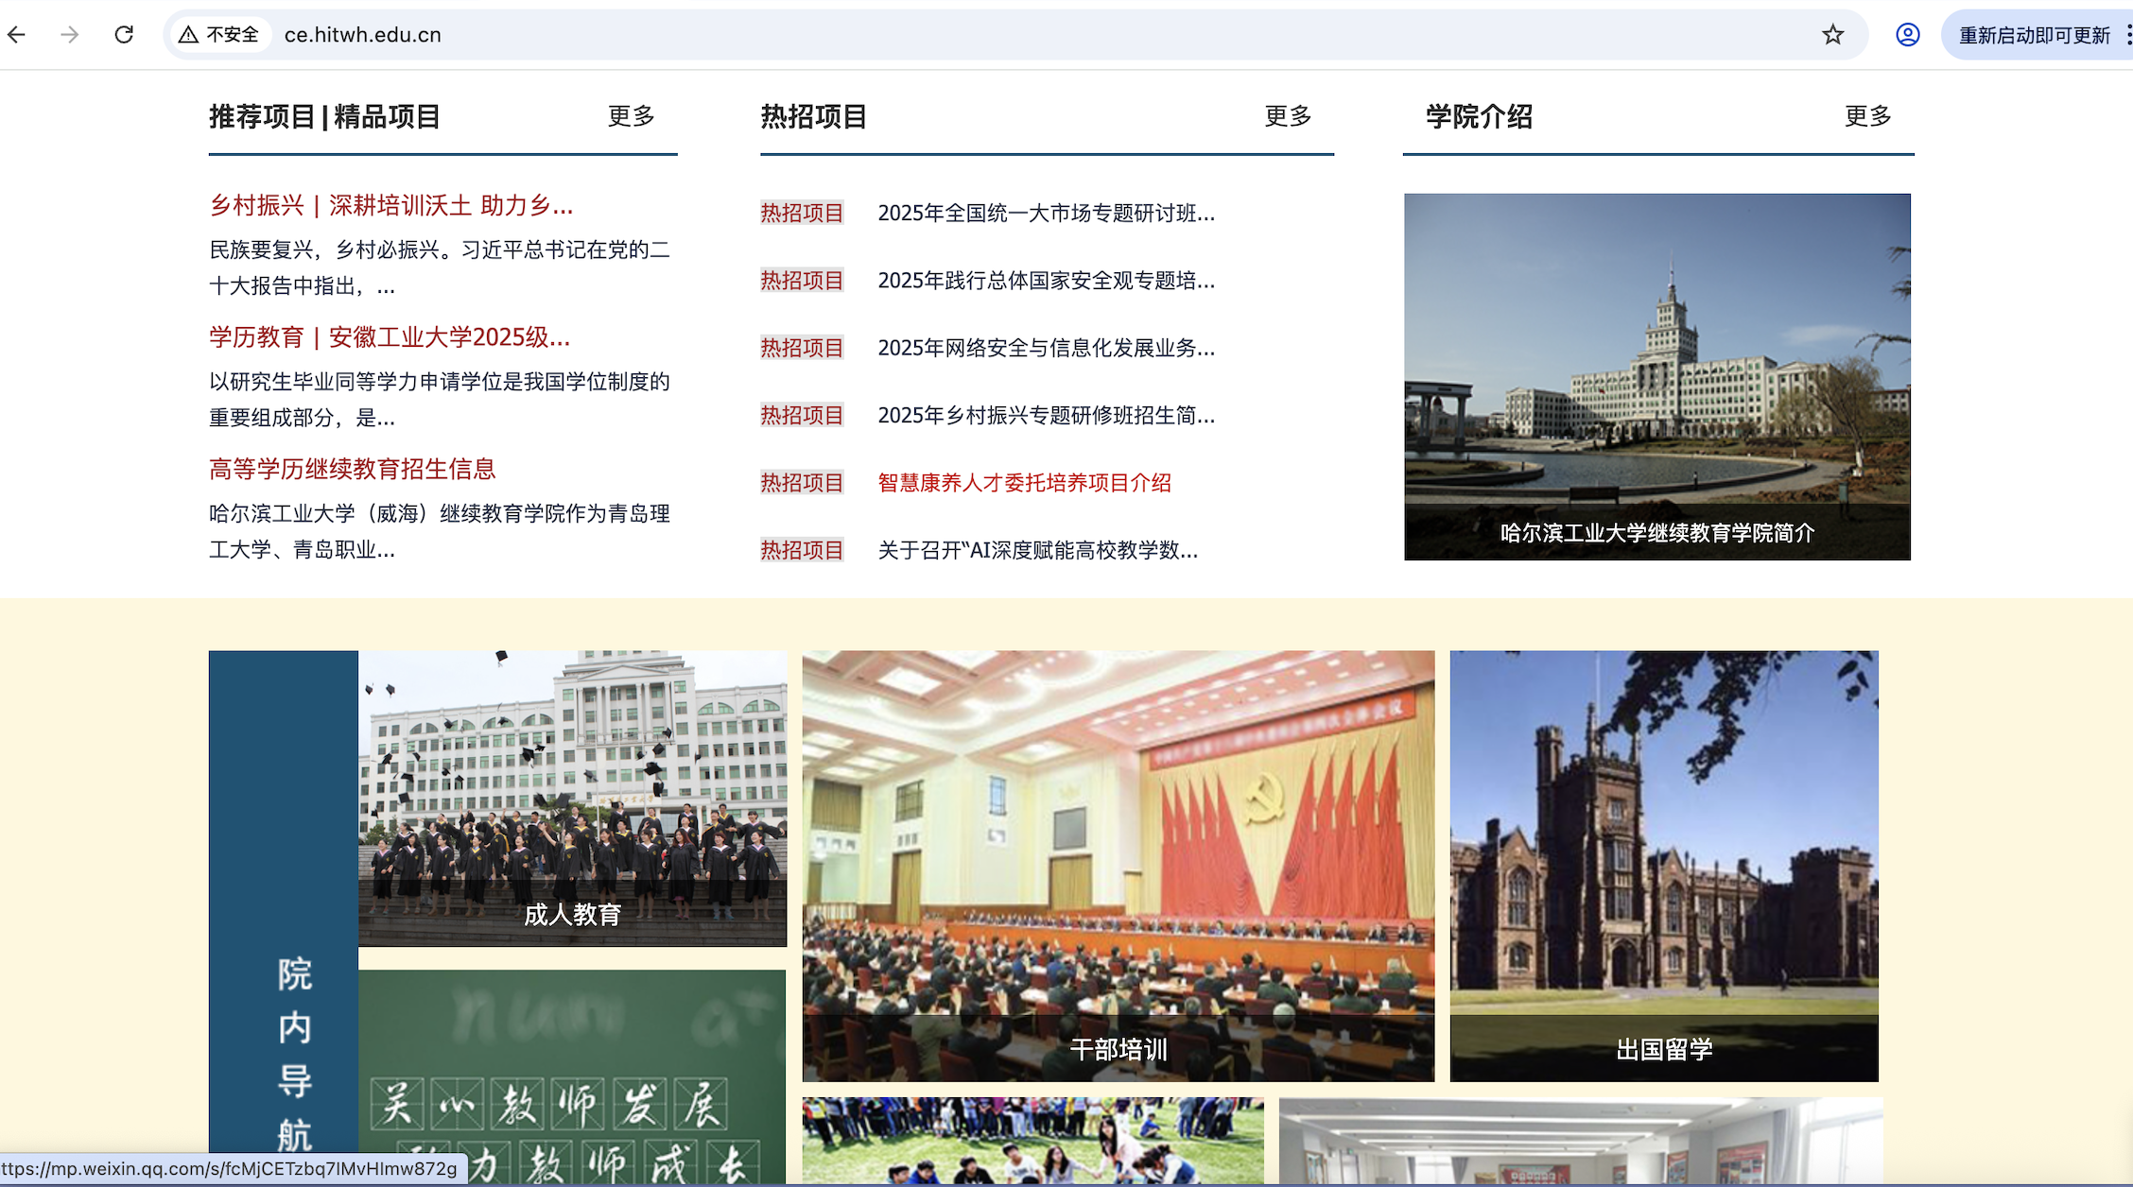Image resolution: width=2133 pixels, height=1187 pixels.
Task: Open the user profile icon
Action: [1907, 35]
